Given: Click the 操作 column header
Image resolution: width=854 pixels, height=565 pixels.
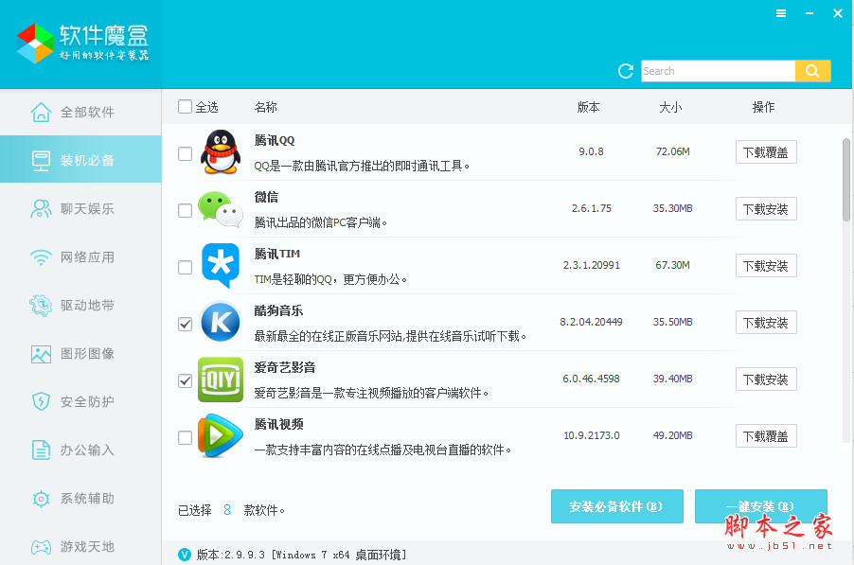Looking at the screenshot, I should [763, 107].
